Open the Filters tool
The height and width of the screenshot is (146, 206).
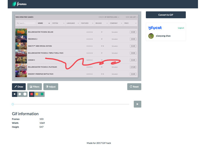[34, 87]
